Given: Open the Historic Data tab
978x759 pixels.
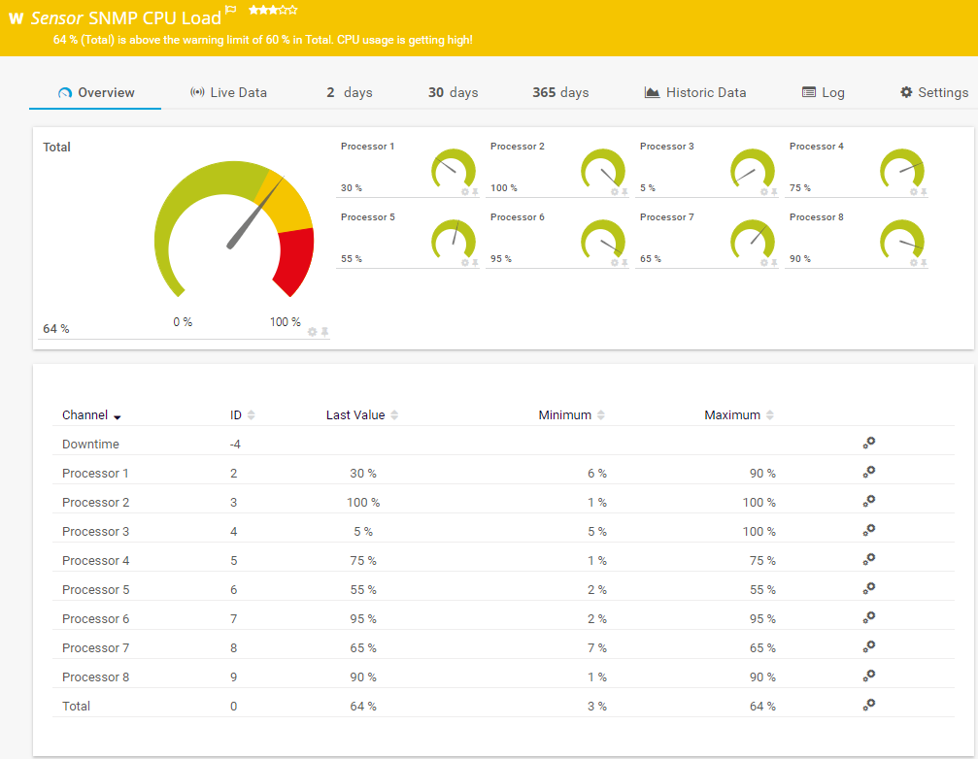Looking at the screenshot, I should [695, 92].
